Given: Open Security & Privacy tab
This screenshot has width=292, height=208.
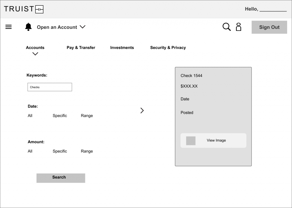Looking at the screenshot, I should 168,48.
